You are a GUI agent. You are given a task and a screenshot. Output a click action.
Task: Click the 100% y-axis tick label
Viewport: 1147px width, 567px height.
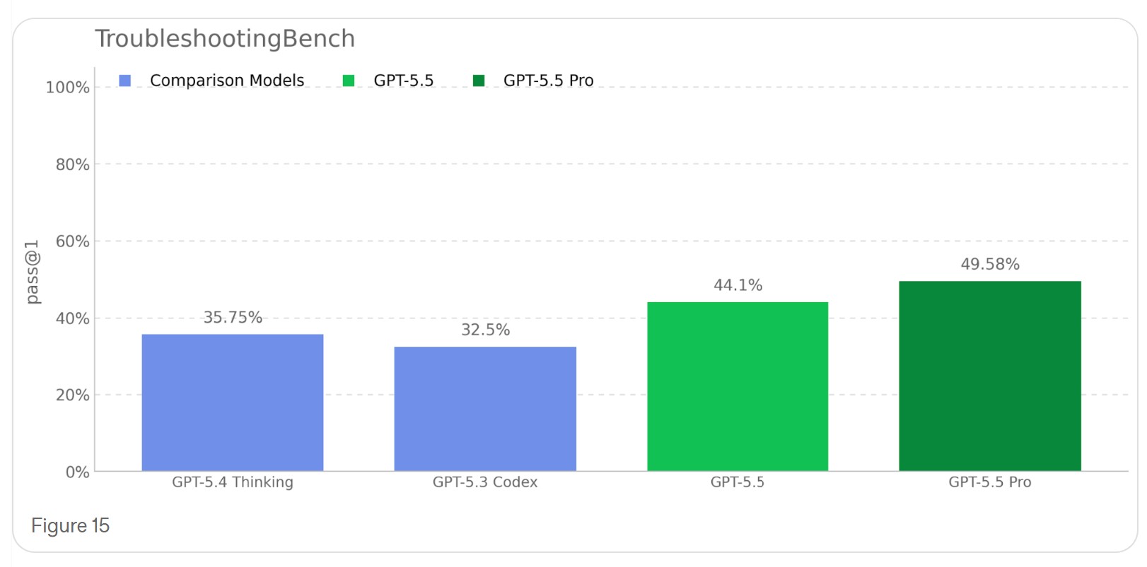(67, 88)
